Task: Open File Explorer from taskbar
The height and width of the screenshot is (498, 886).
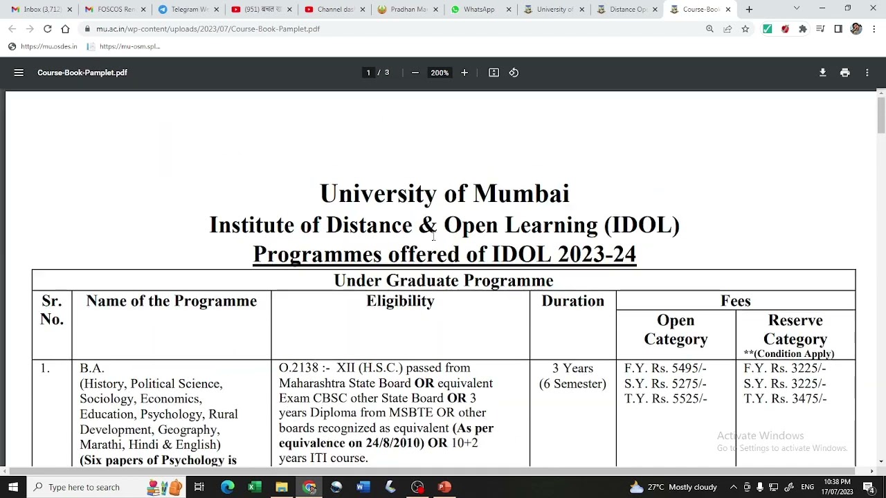Action: tap(282, 487)
